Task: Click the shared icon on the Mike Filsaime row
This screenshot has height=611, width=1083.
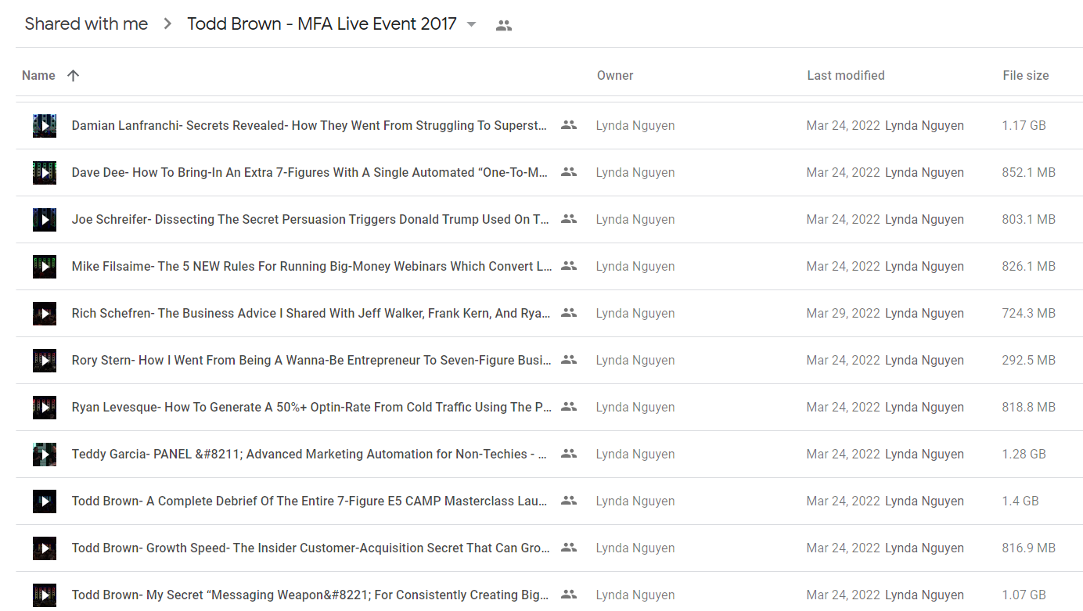Action: [569, 266]
